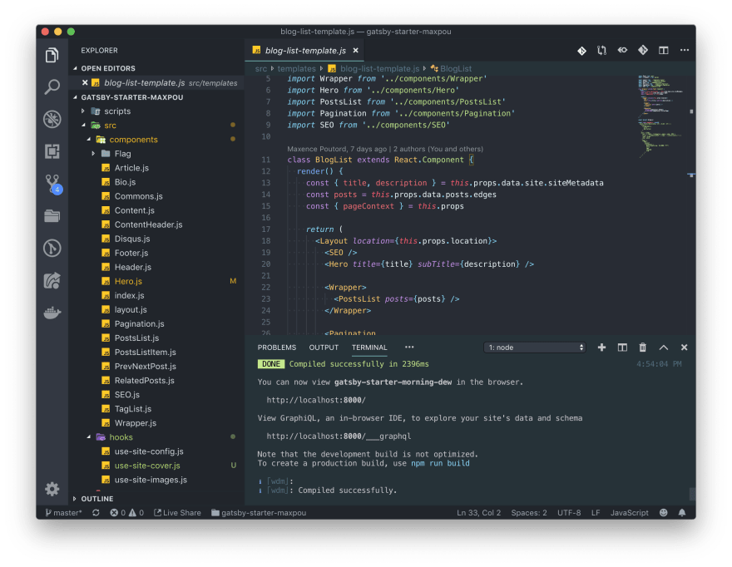This screenshot has height=567, width=732.
Task: Open errors and warnings count in status bar
Action: click(127, 512)
